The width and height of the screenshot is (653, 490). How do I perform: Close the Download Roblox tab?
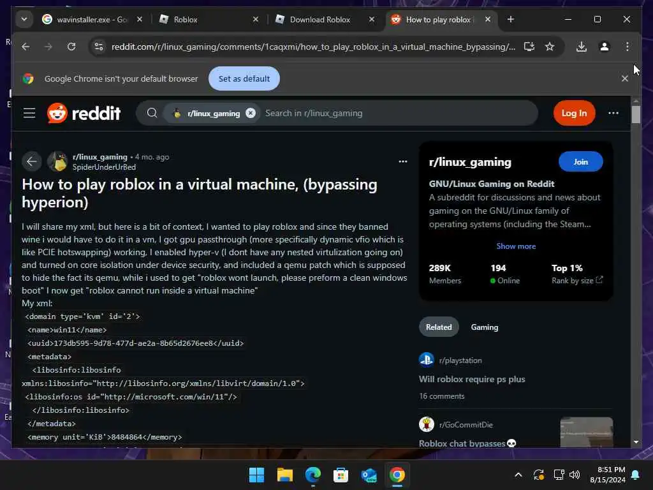click(x=372, y=19)
